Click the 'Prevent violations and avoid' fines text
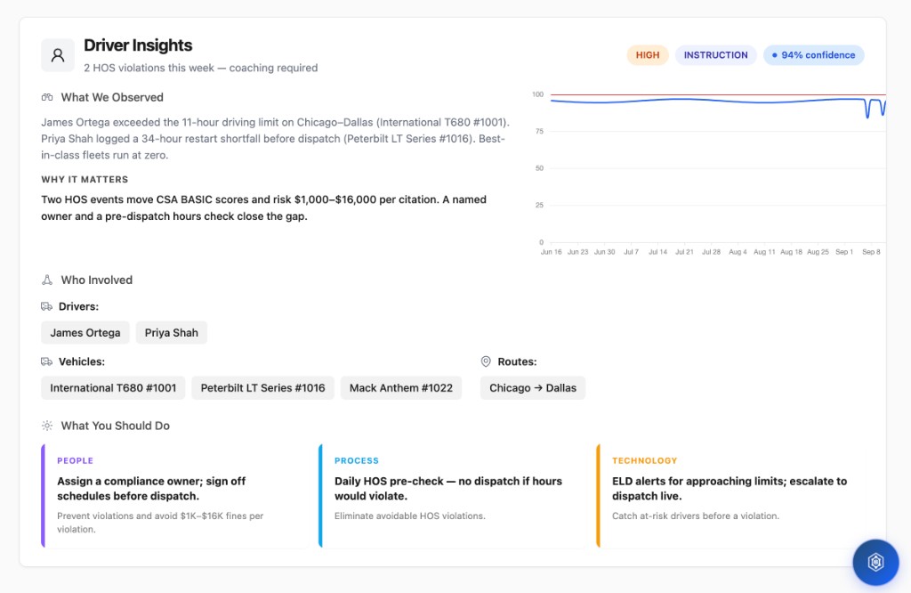 160,522
